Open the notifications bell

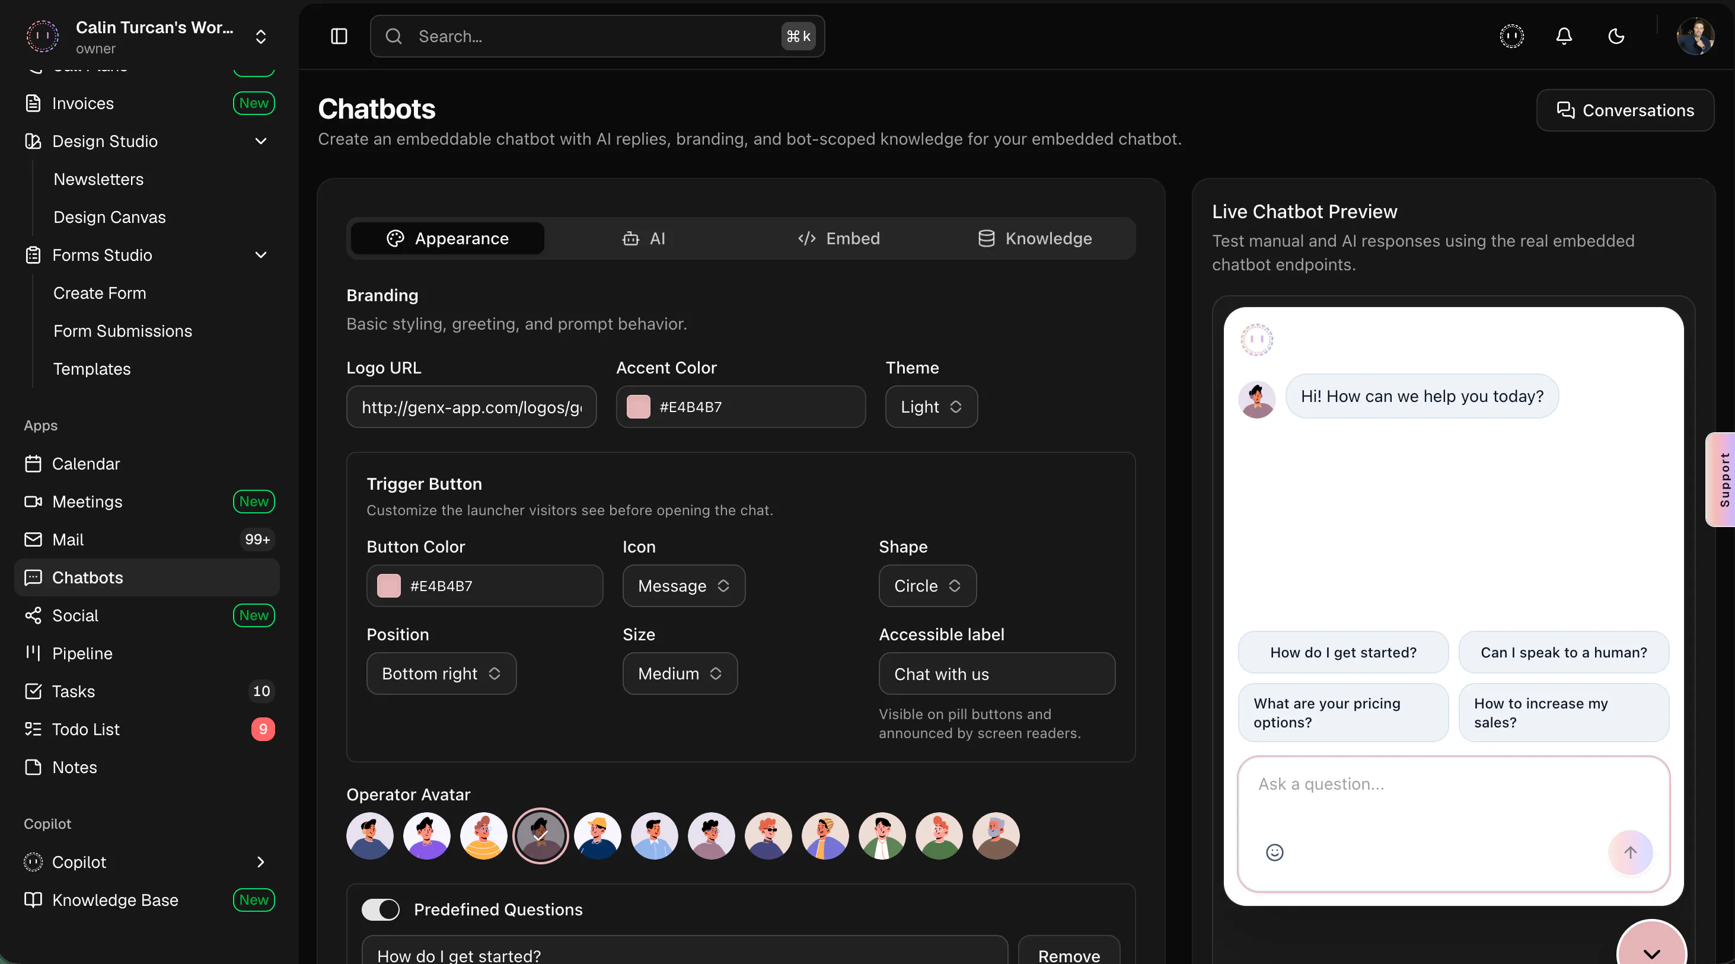pyautogui.click(x=1564, y=36)
